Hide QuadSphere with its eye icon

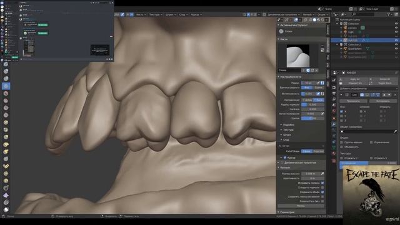click(x=396, y=49)
